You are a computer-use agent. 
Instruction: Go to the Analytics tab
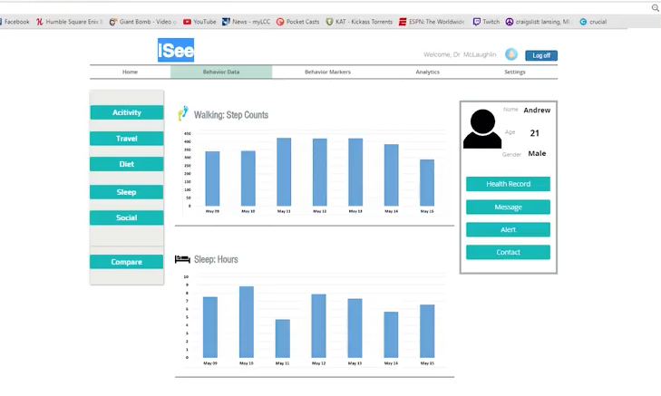[427, 72]
